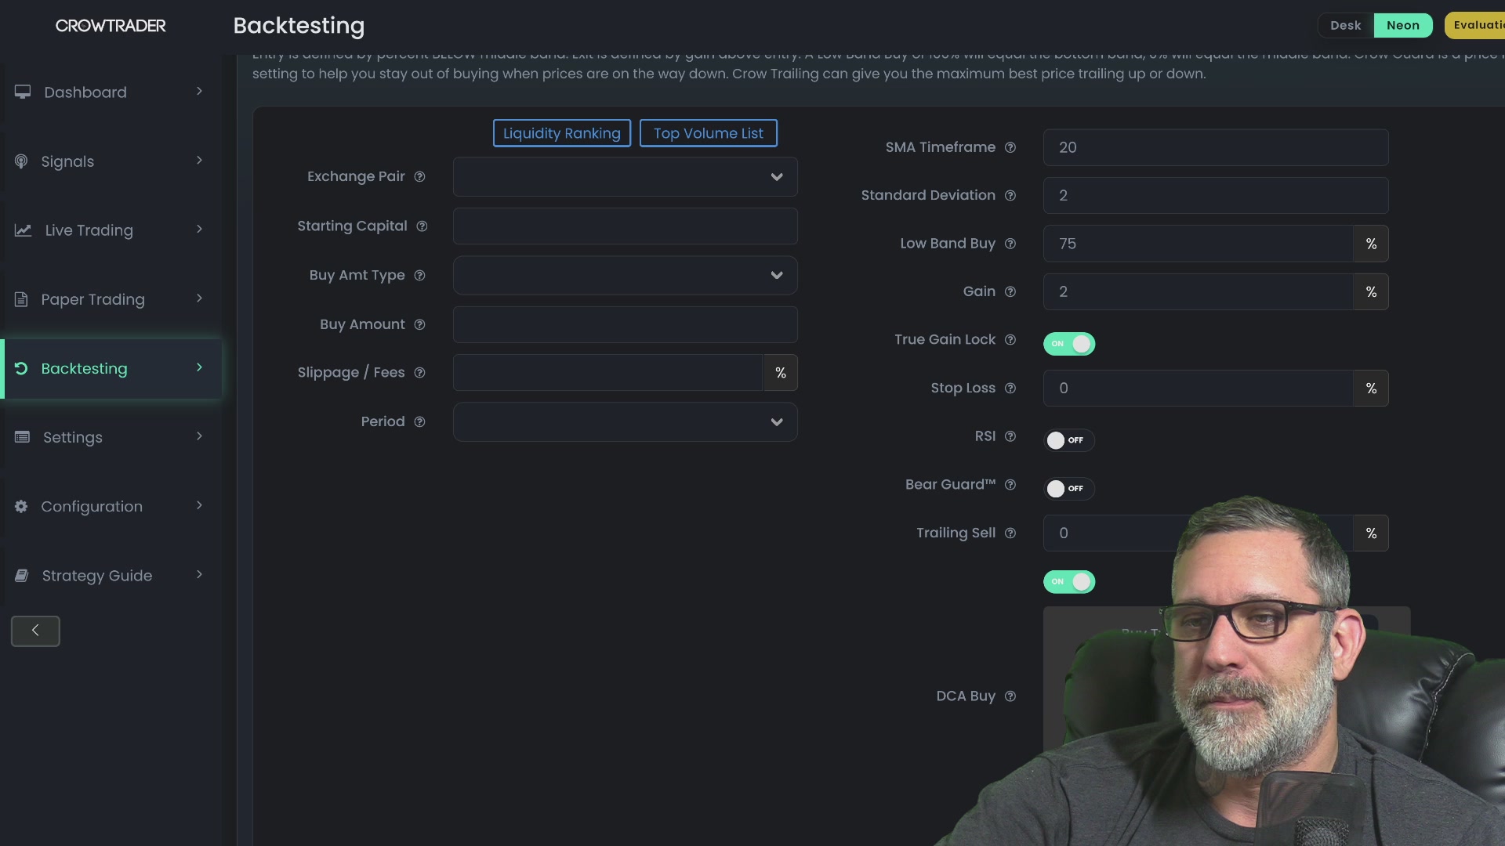The width and height of the screenshot is (1505, 846).
Task: Click the Live Trading chart icon
Action: (x=23, y=230)
